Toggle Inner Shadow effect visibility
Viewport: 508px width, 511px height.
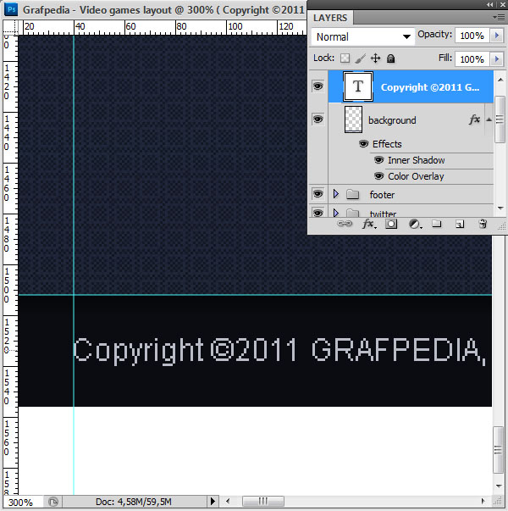(x=378, y=160)
